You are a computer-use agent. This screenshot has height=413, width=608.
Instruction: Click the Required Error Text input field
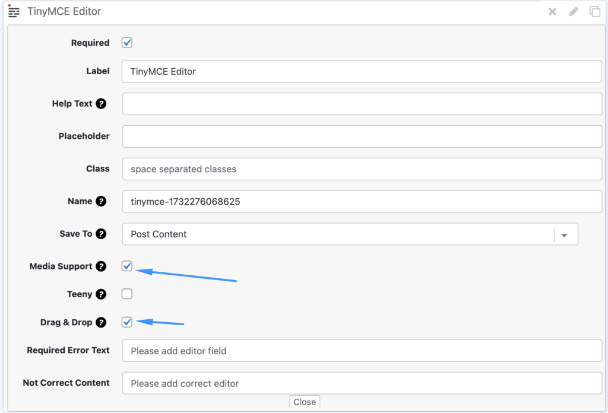point(362,351)
